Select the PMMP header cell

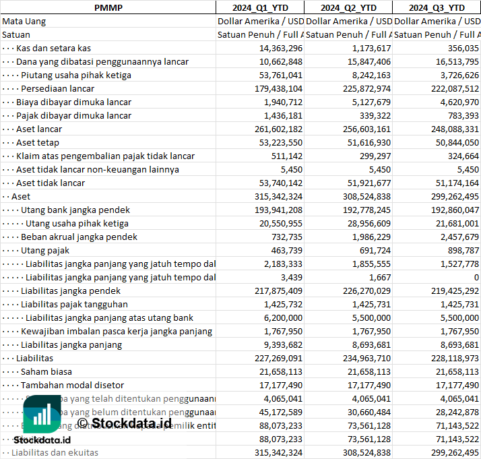(108, 7)
